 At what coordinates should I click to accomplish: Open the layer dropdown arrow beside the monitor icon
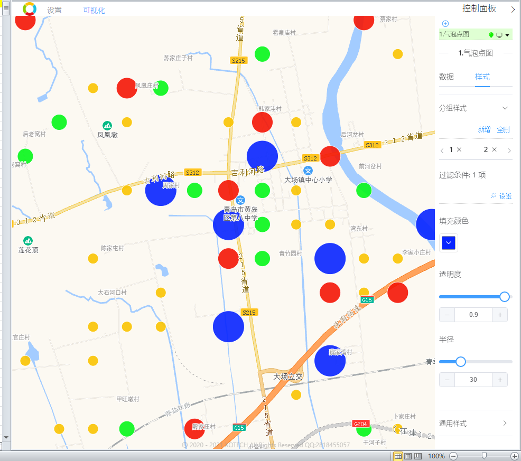pos(507,35)
